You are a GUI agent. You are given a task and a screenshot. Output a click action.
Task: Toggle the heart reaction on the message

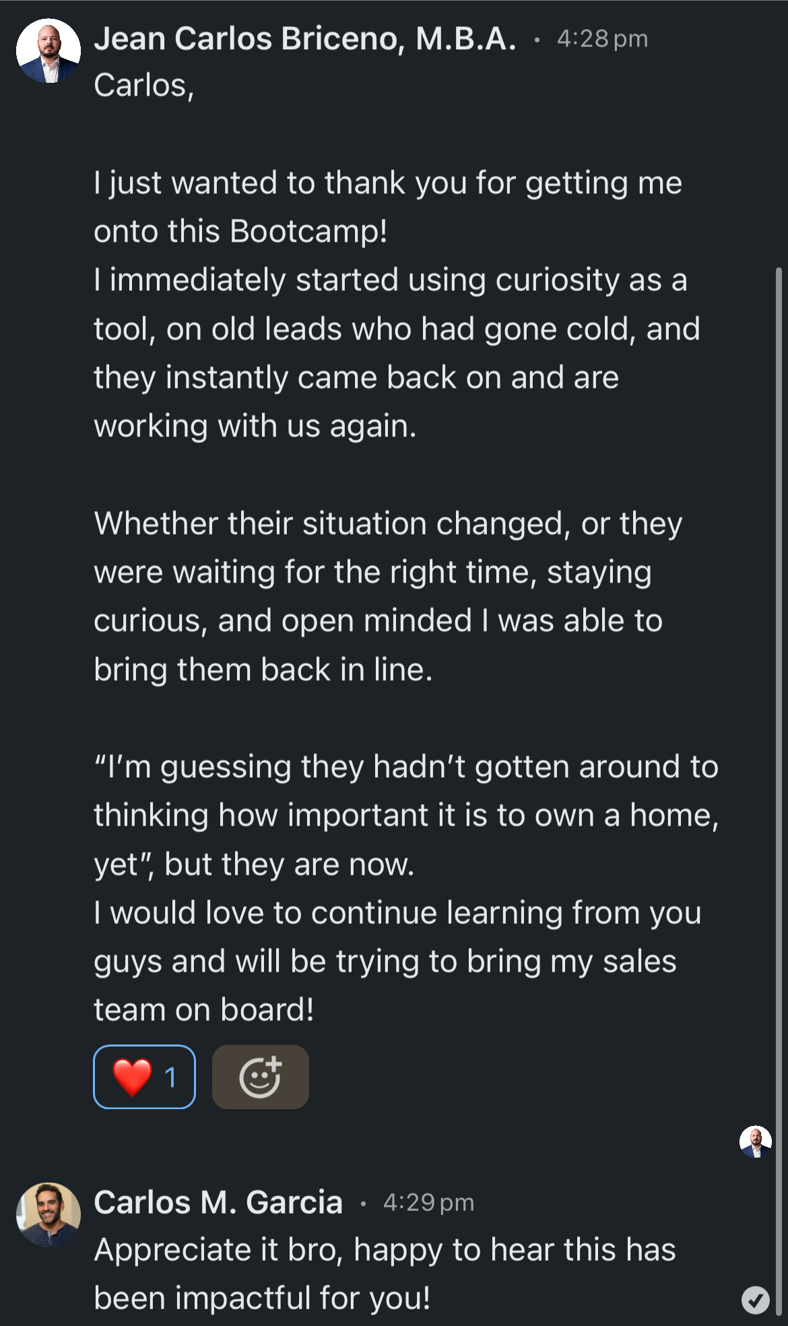tap(144, 1077)
